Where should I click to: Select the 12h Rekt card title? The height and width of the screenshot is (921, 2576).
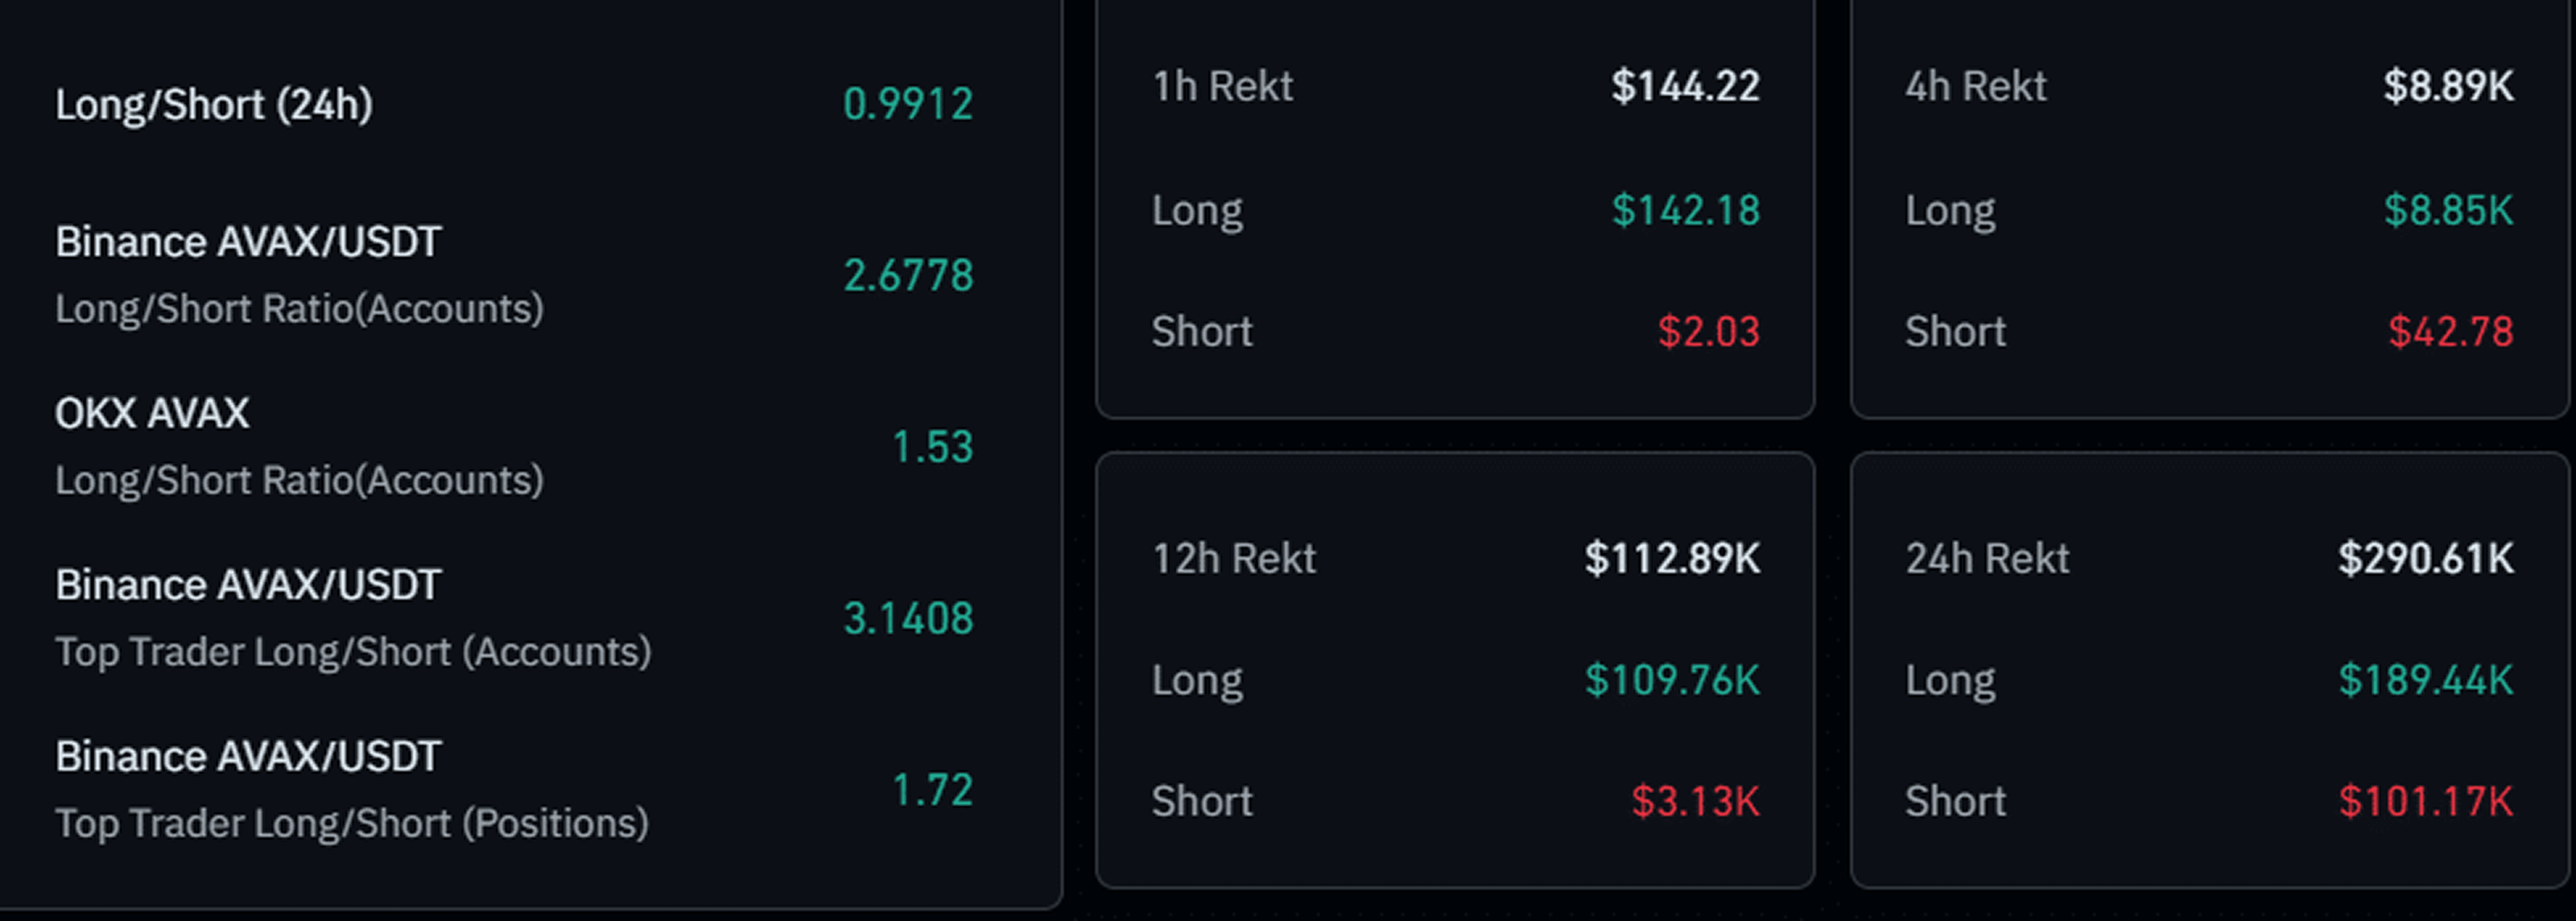[x=1234, y=558]
